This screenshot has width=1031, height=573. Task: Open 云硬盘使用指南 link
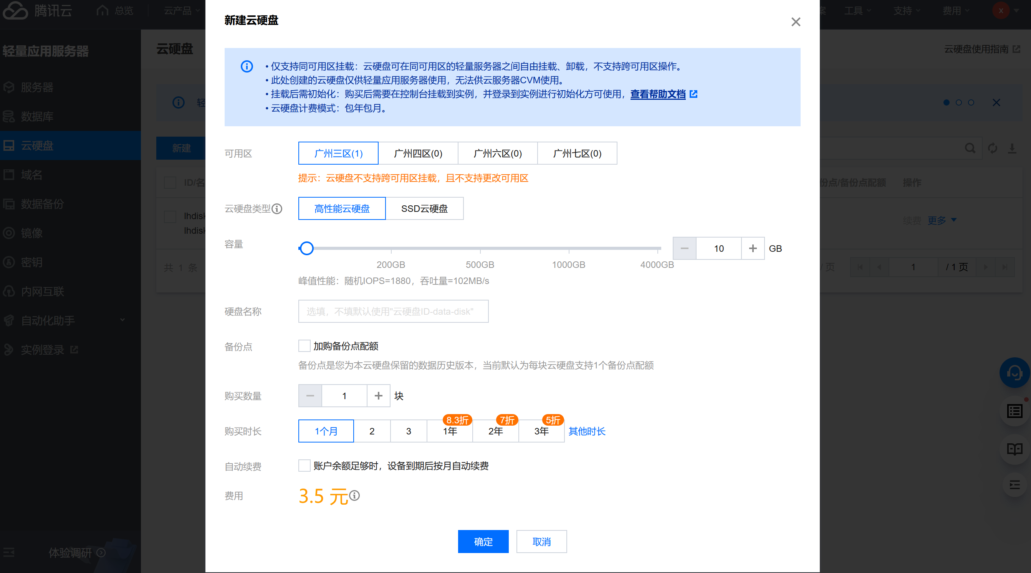click(982, 49)
